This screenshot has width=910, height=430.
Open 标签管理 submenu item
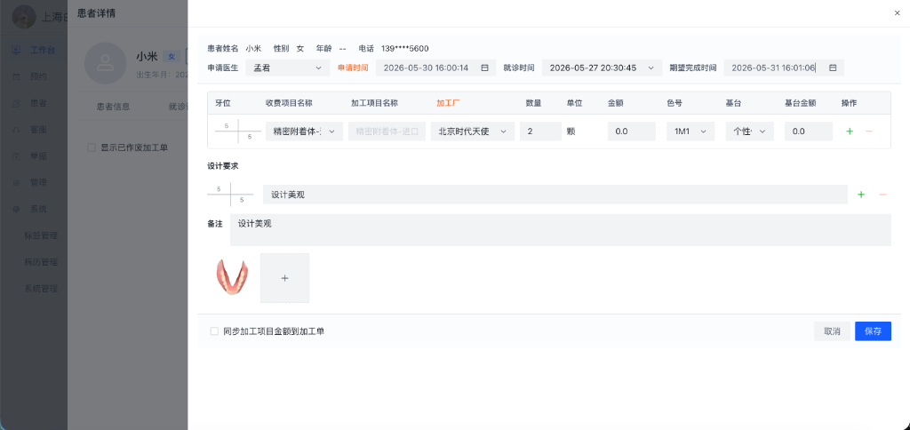41,235
